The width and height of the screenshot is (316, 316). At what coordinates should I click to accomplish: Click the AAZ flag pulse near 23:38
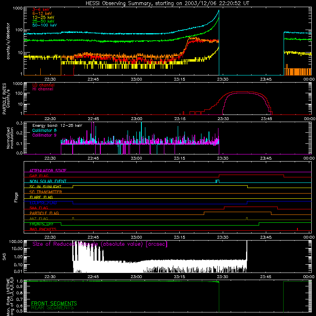247,218
